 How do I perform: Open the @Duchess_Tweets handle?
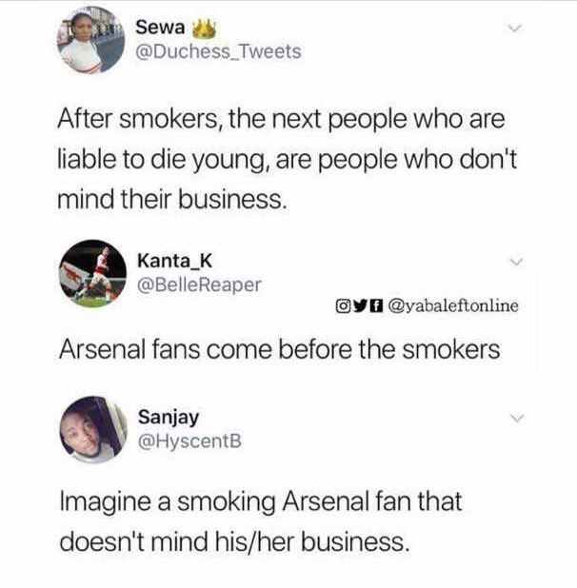(218, 51)
